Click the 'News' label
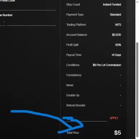The width and height of the screenshot is (139, 139). coord(70,85)
